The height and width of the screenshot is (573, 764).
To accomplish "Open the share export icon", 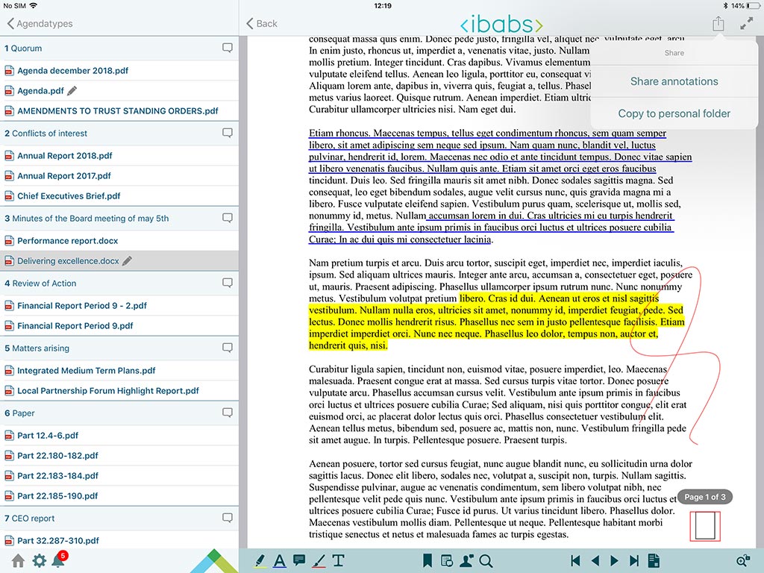I will 718,23.
